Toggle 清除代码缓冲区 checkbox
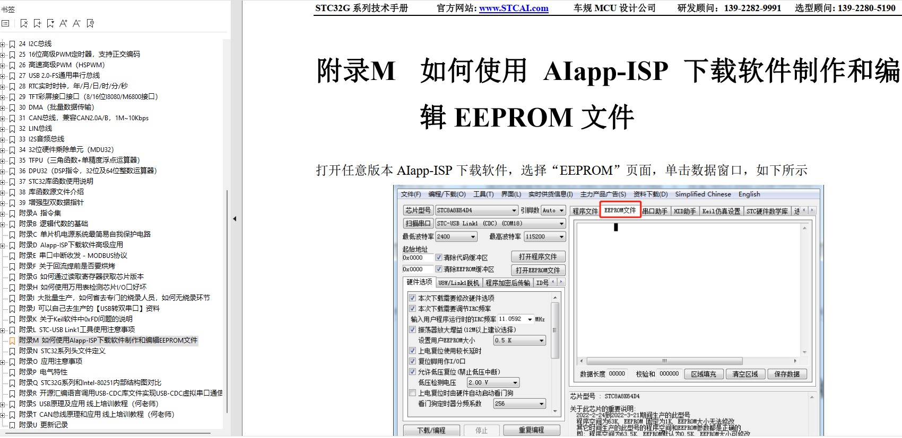 pos(439,257)
